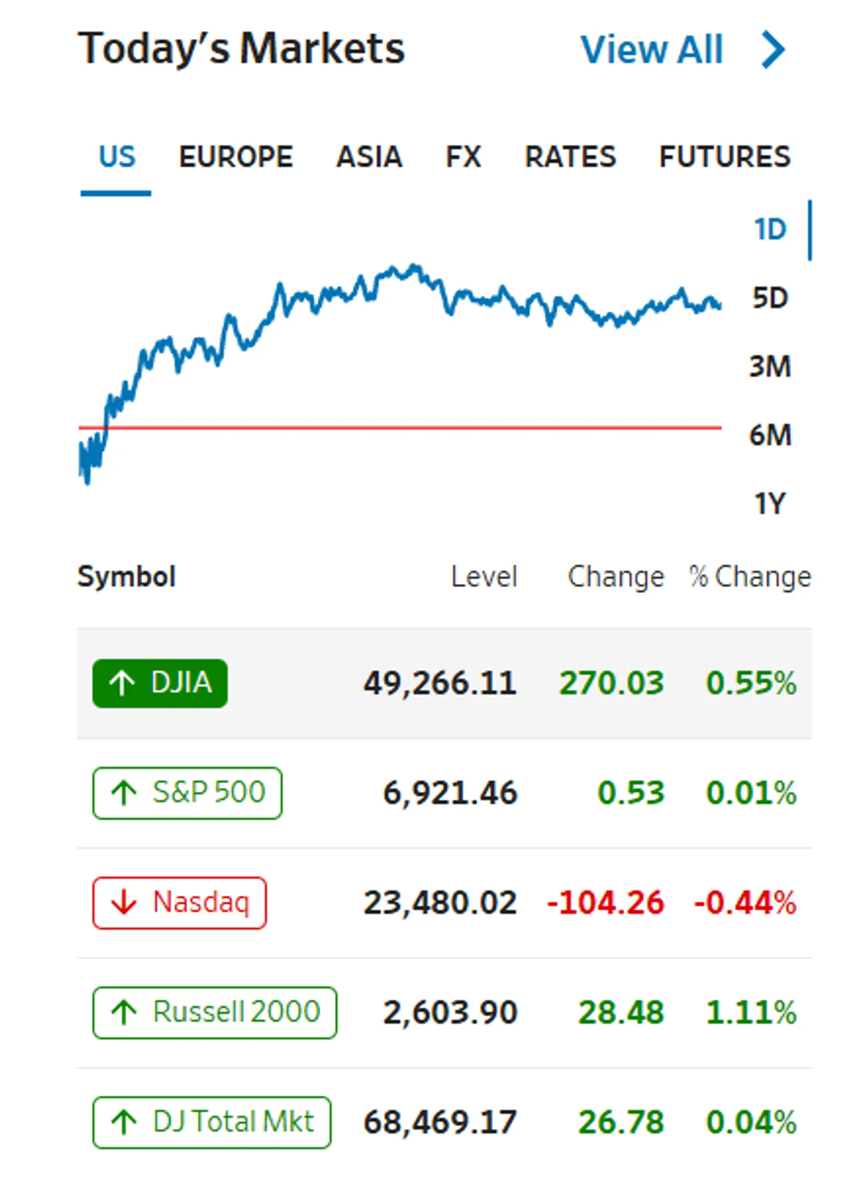Open the Nasdaq quote link
This screenshot has width=841, height=1186.
click(179, 902)
